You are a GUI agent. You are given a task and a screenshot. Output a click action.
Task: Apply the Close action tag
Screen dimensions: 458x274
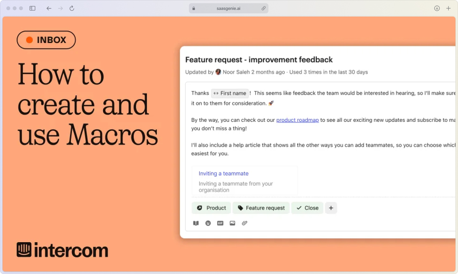tap(307, 208)
